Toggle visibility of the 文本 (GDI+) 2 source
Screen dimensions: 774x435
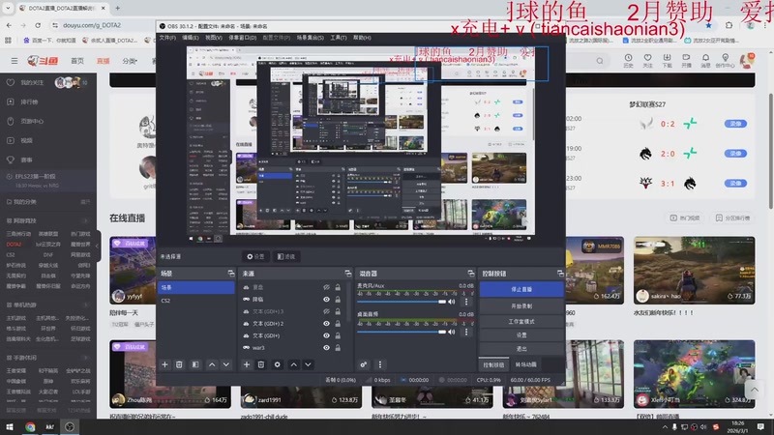(x=326, y=324)
